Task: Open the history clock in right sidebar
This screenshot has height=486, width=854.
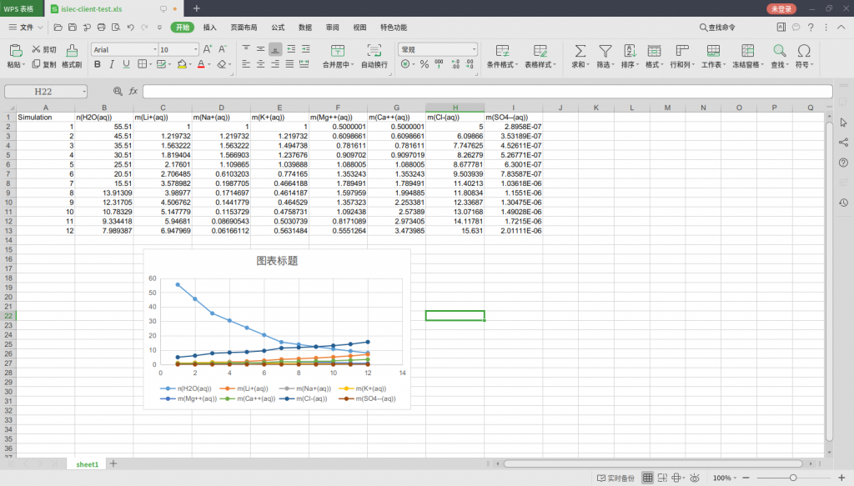Action: coord(844,203)
